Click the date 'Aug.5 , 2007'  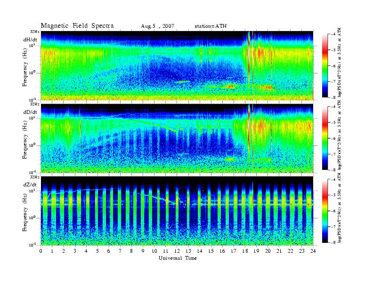pos(157,26)
